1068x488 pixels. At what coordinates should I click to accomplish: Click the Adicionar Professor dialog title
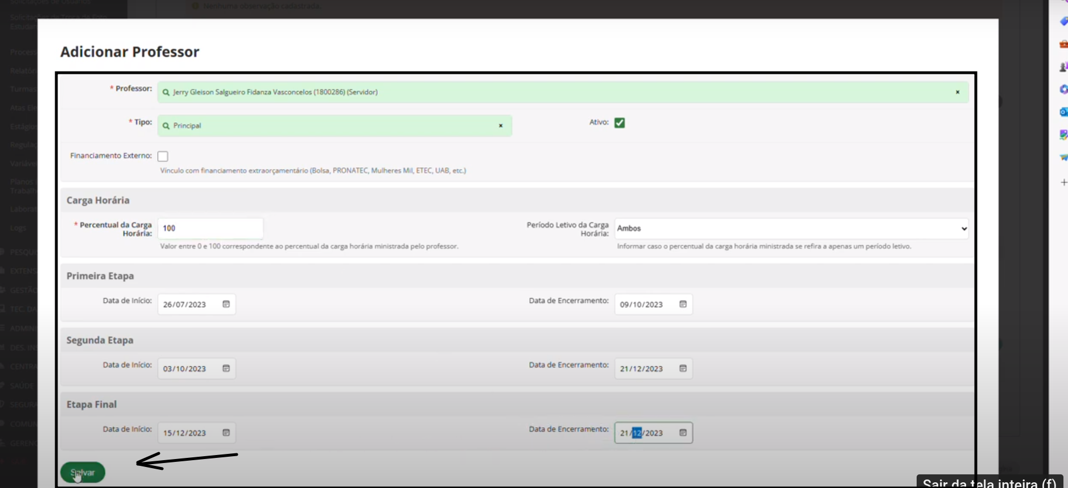(130, 52)
